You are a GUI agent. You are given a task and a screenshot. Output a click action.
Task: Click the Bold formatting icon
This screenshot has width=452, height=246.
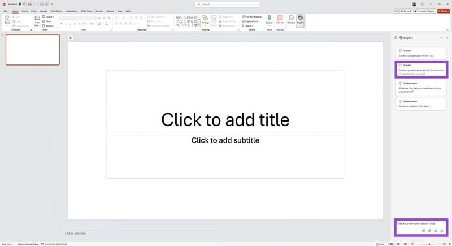(61, 24)
